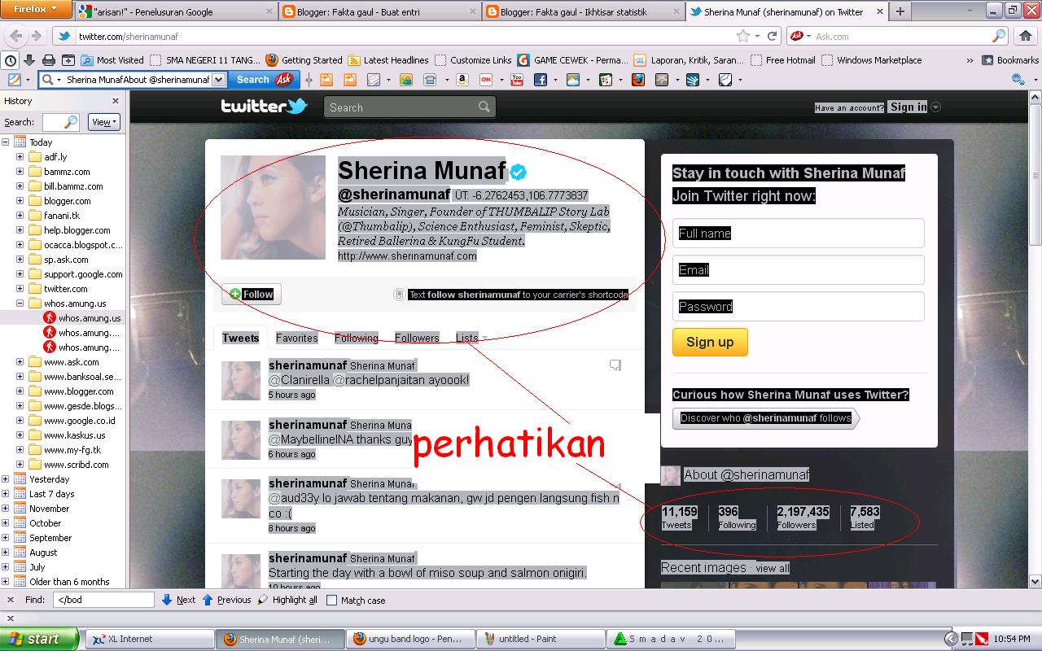The image size is (1042, 651).
Task: Open the Bookmarks menu button
Action: pyautogui.click(x=1010, y=60)
